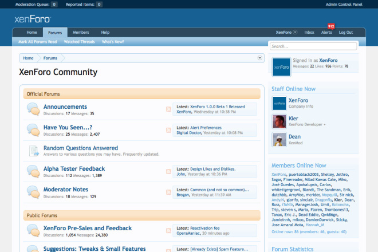Viewport: 378px width, 252px height.
Task: Click Mark All Forums Read
Action: click(38, 42)
